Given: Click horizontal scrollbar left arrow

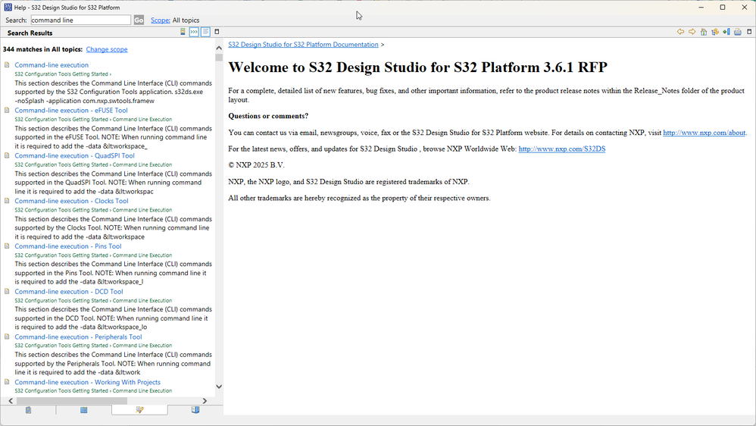Looking at the screenshot, I should pos(11,401).
